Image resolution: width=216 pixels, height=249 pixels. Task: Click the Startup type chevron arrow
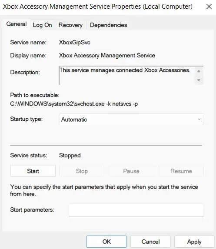[x=199, y=119]
